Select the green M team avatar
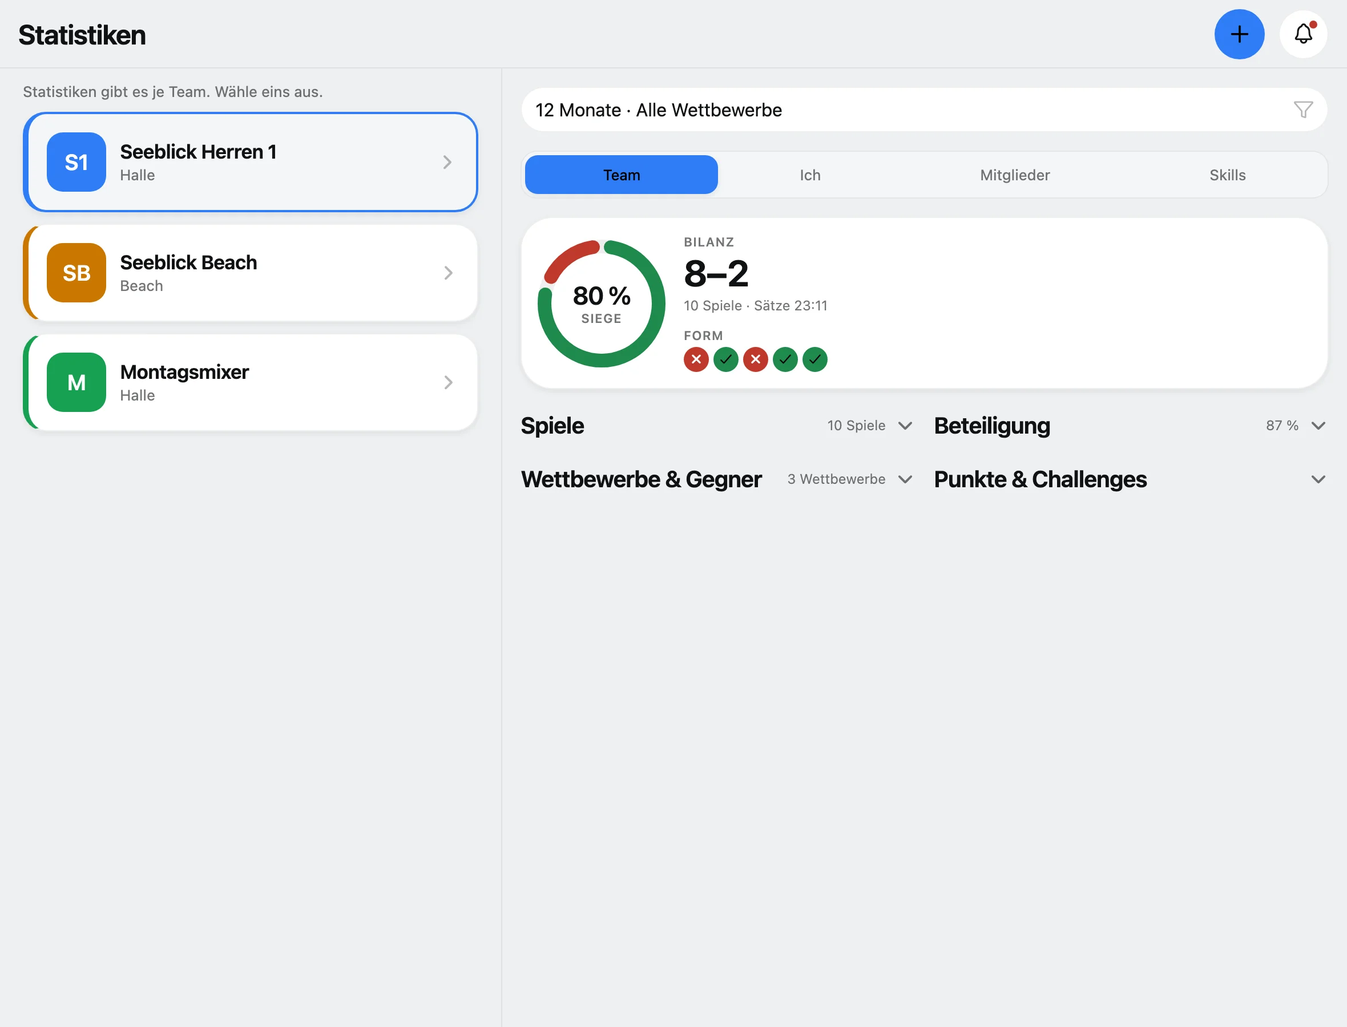Viewport: 1347px width, 1027px height. click(76, 383)
